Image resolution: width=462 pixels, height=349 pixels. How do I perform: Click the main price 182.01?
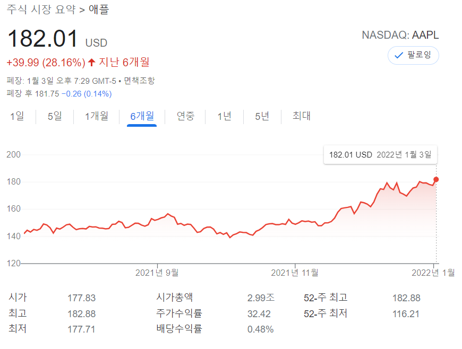(42, 39)
